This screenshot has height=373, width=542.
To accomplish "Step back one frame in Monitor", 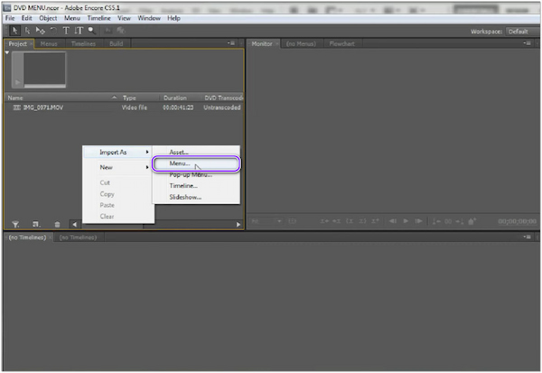I will coord(393,221).
